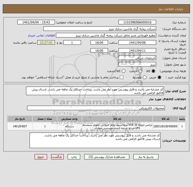Open اطلاعات تماس خریدار link
Image resolution: width=193 pixels, height=187 pixels.
pyautogui.click(x=41, y=35)
